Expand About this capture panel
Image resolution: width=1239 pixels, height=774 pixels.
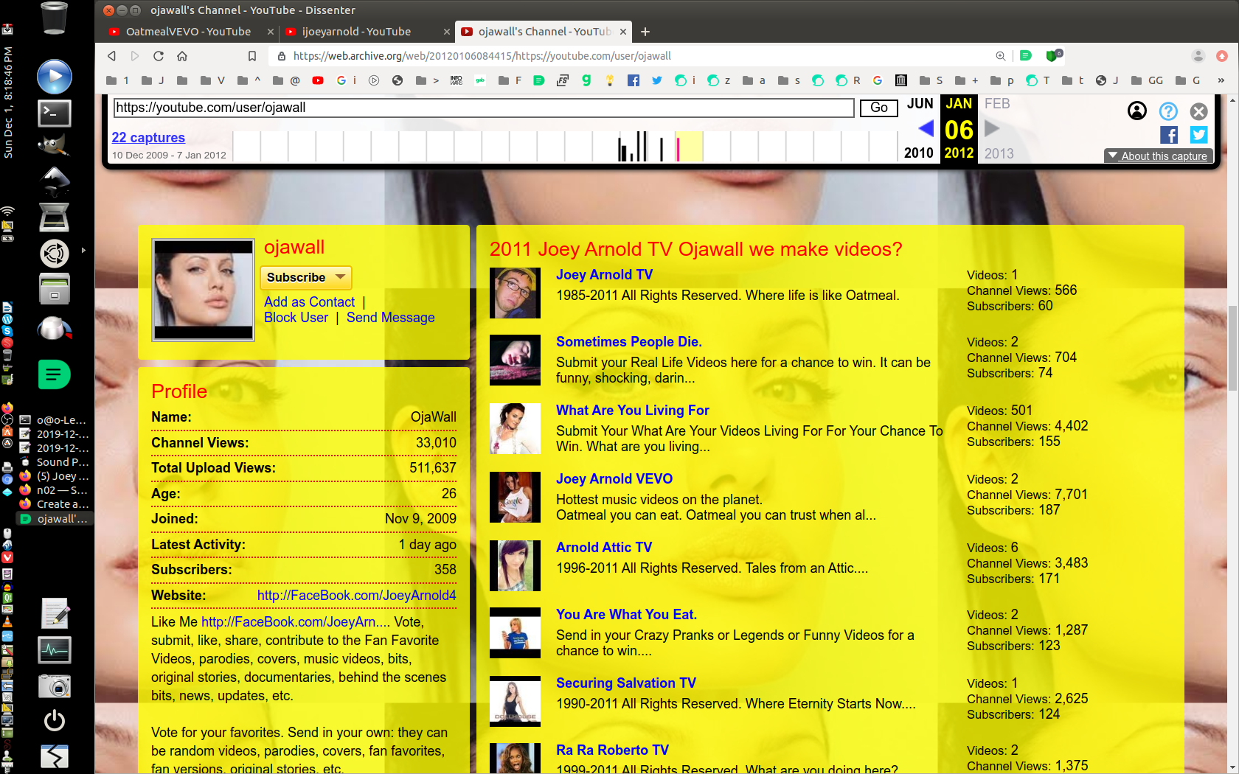pos(1158,156)
